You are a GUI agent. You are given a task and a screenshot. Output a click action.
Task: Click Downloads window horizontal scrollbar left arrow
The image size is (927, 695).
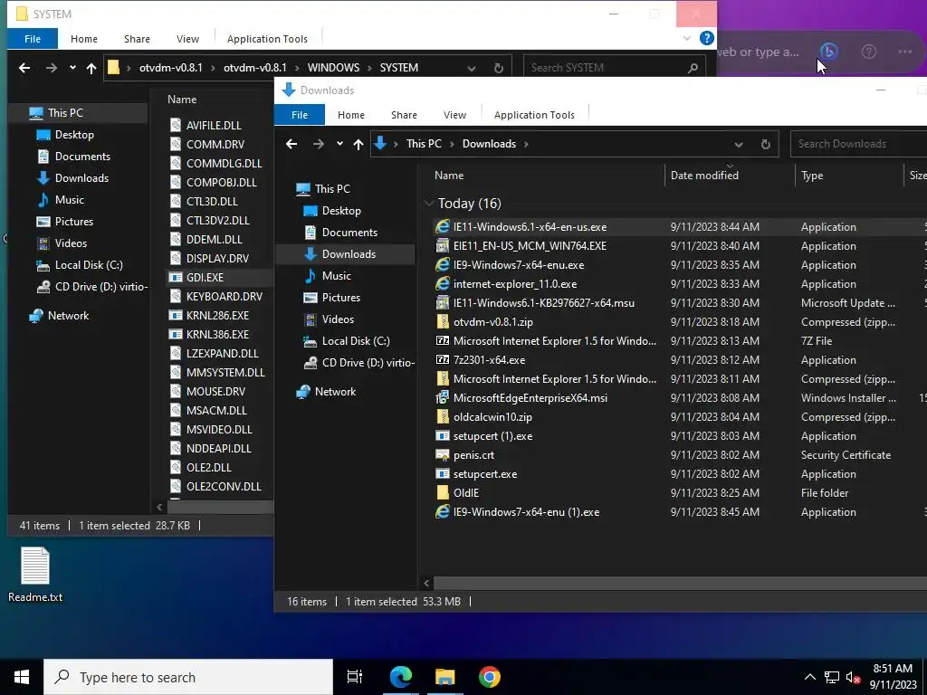(427, 584)
